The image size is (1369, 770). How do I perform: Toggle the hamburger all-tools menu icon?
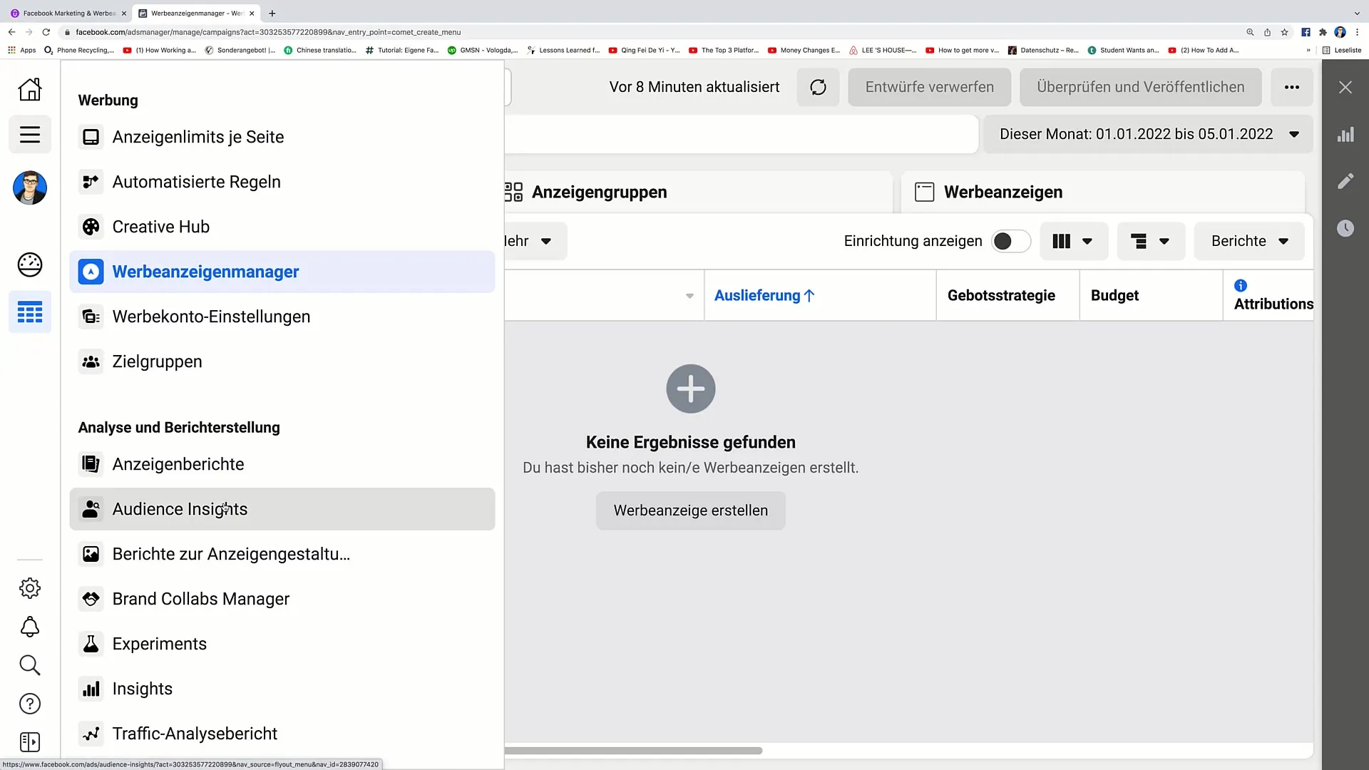[30, 135]
